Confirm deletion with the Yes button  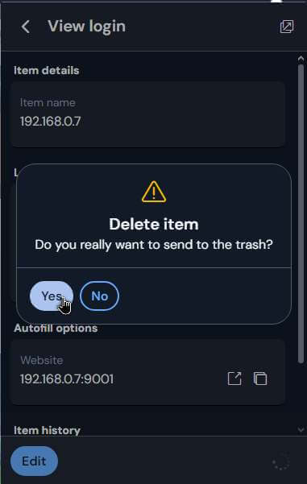(x=52, y=296)
